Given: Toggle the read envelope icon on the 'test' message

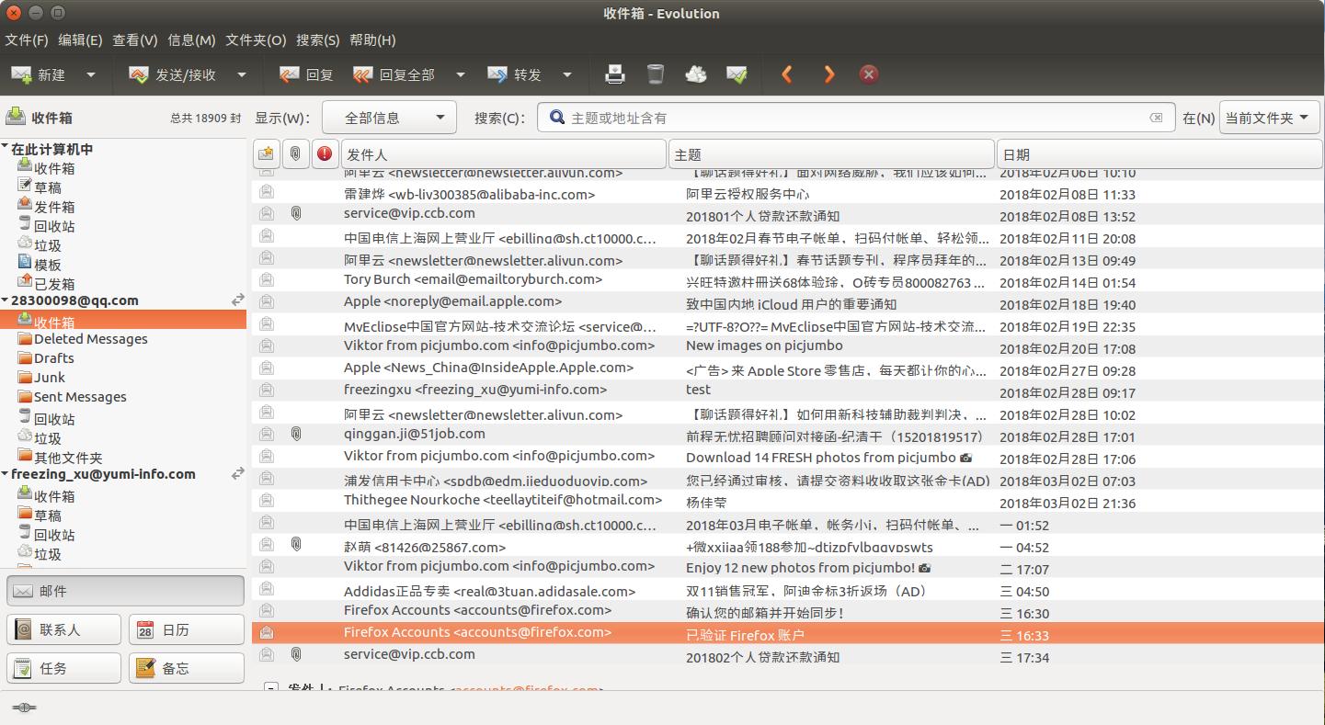Looking at the screenshot, I should tap(266, 390).
